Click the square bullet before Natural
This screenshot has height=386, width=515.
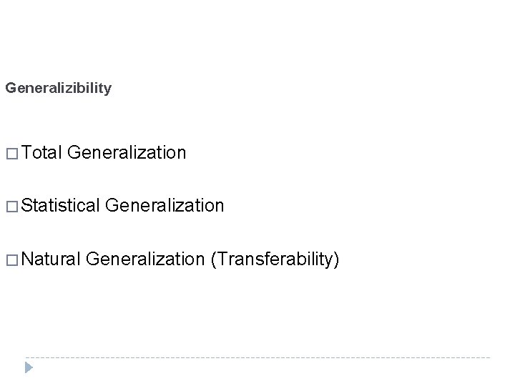pos(11,259)
